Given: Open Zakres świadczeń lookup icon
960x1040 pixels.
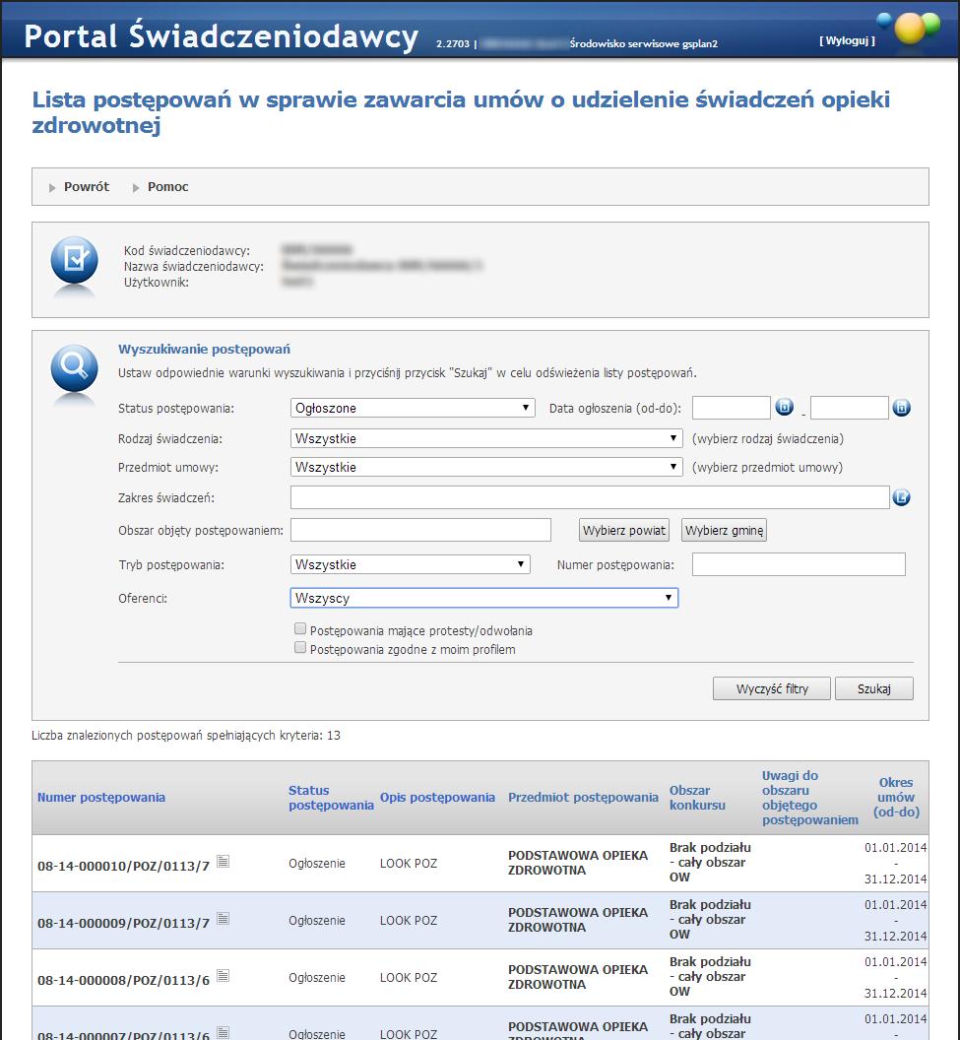Looking at the screenshot, I should click(901, 496).
